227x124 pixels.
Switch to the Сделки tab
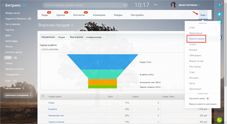tap(60, 15)
